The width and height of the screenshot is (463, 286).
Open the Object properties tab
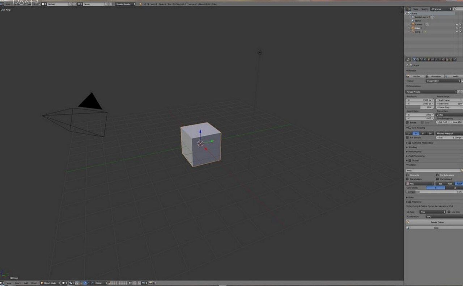(x=429, y=59)
